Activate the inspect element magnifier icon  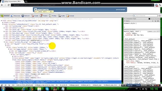point(9,85)
